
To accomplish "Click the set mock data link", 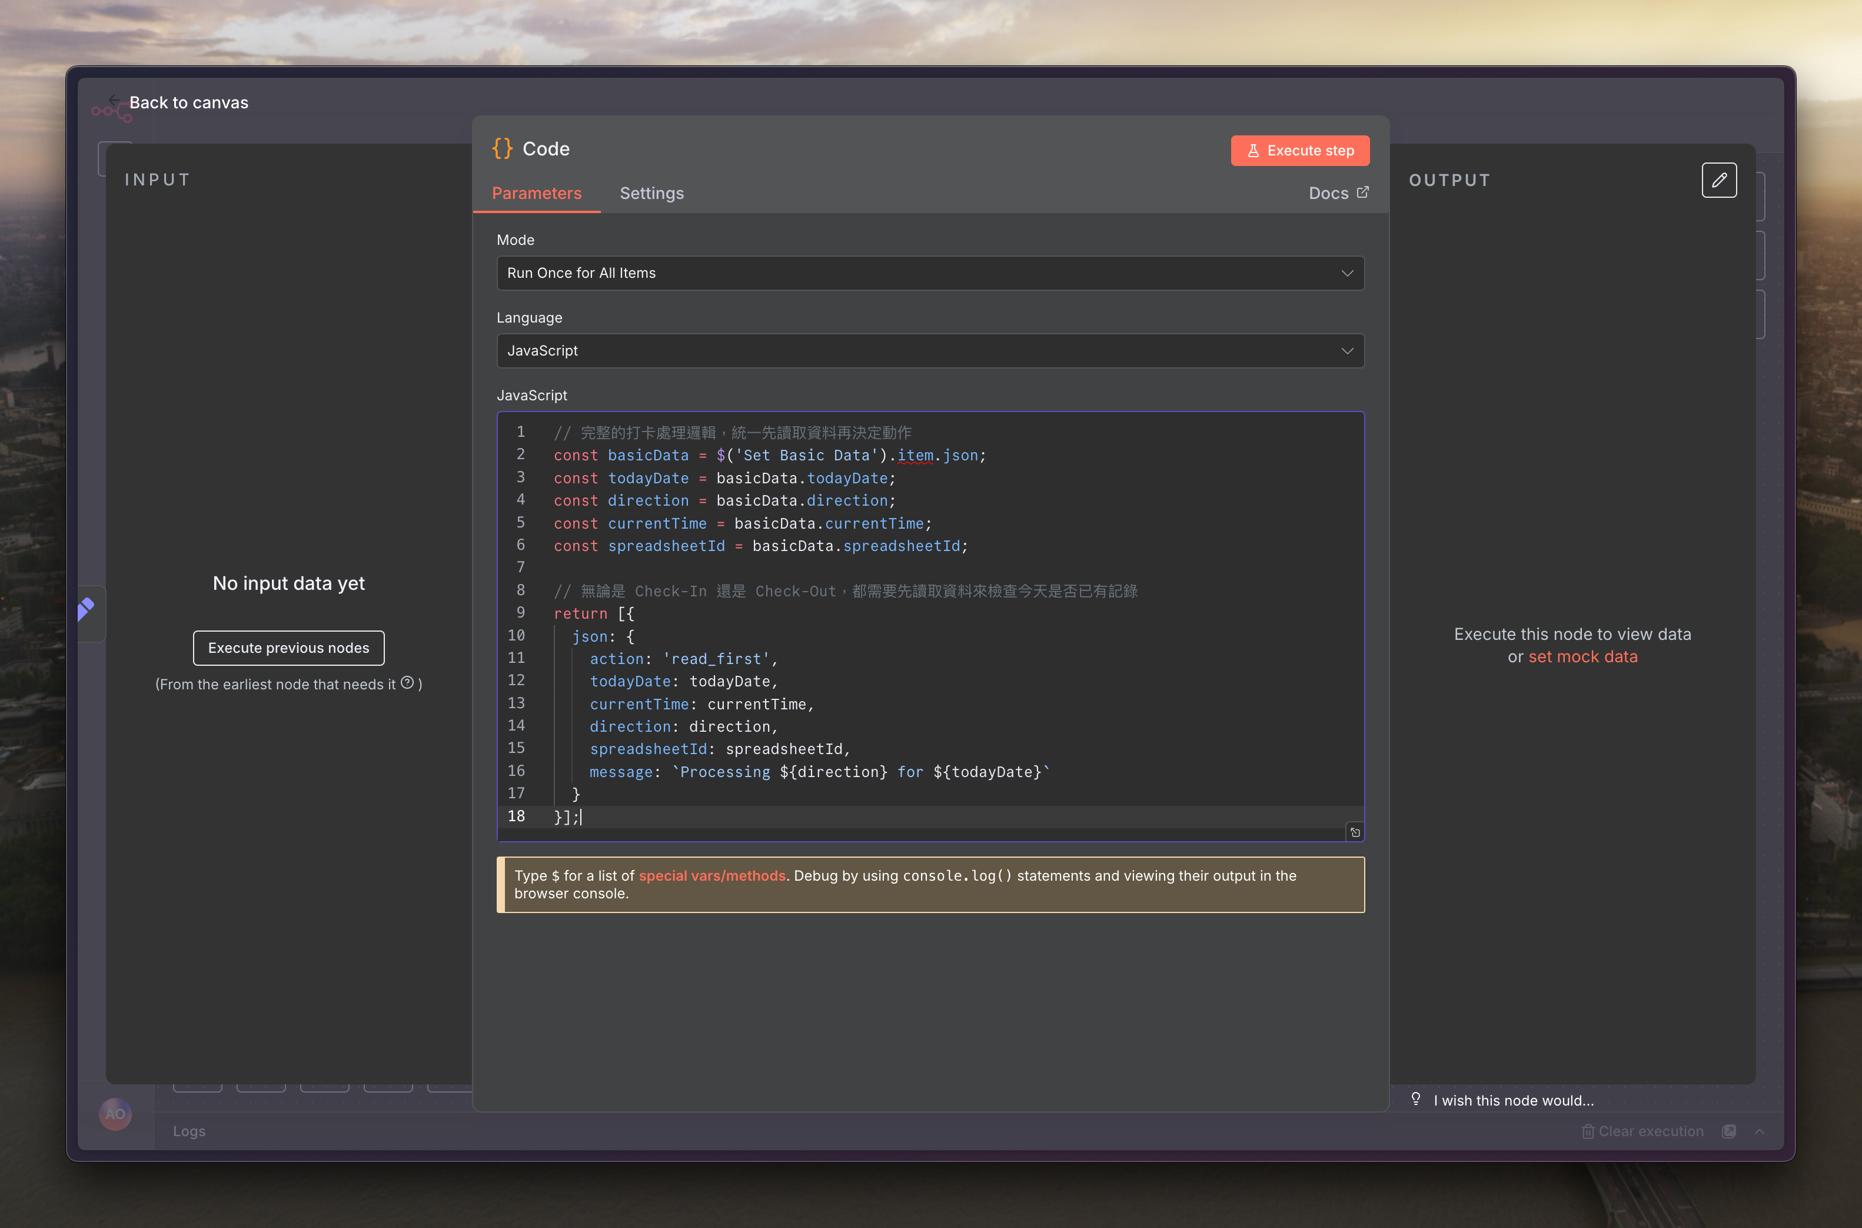I will [1582, 656].
